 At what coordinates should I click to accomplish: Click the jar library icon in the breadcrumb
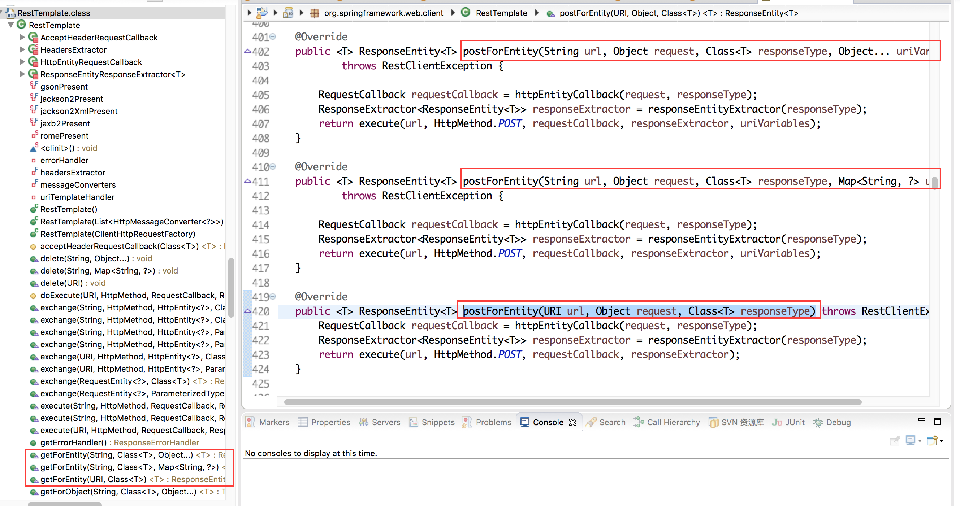288,13
